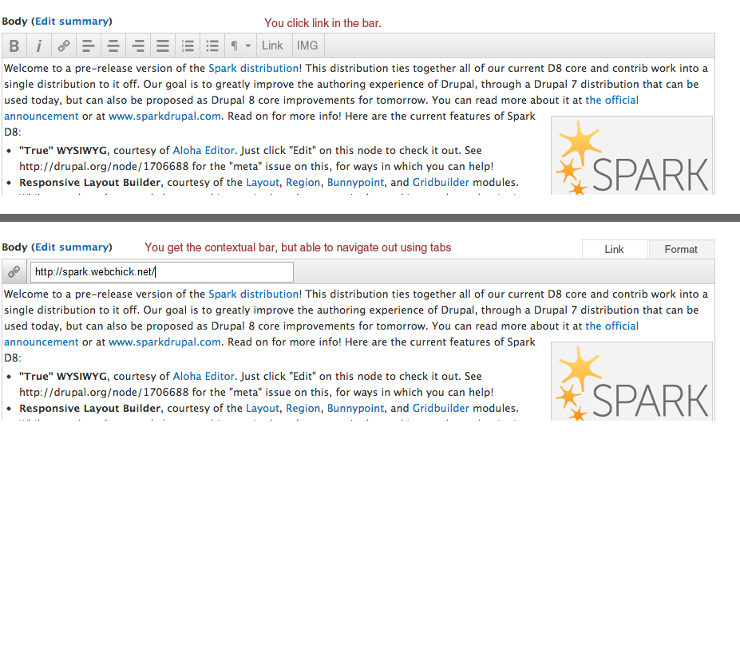Insert bulleted list in top toolbar
This screenshot has width=740, height=672.
click(212, 45)
